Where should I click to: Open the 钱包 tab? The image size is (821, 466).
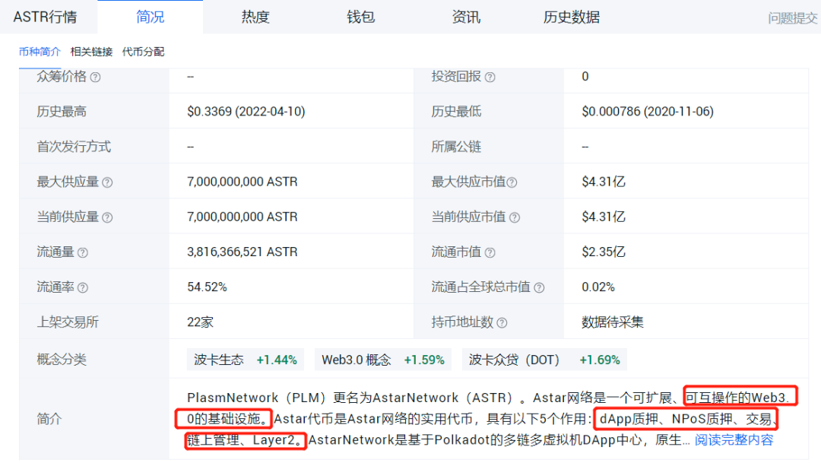(x=361, y=17)
